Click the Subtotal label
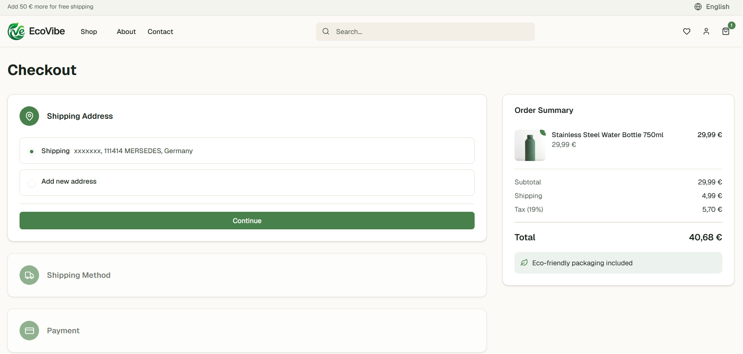743x354 pixels. click(527, 182)
